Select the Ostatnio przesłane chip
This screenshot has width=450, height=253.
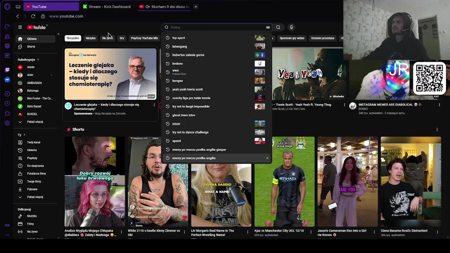[x=323, y=38]
